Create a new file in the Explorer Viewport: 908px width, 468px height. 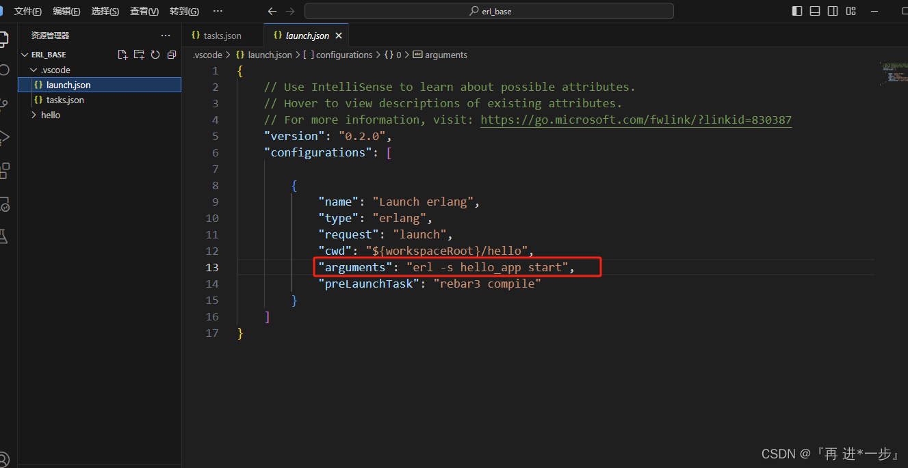(x=122, y=54)
